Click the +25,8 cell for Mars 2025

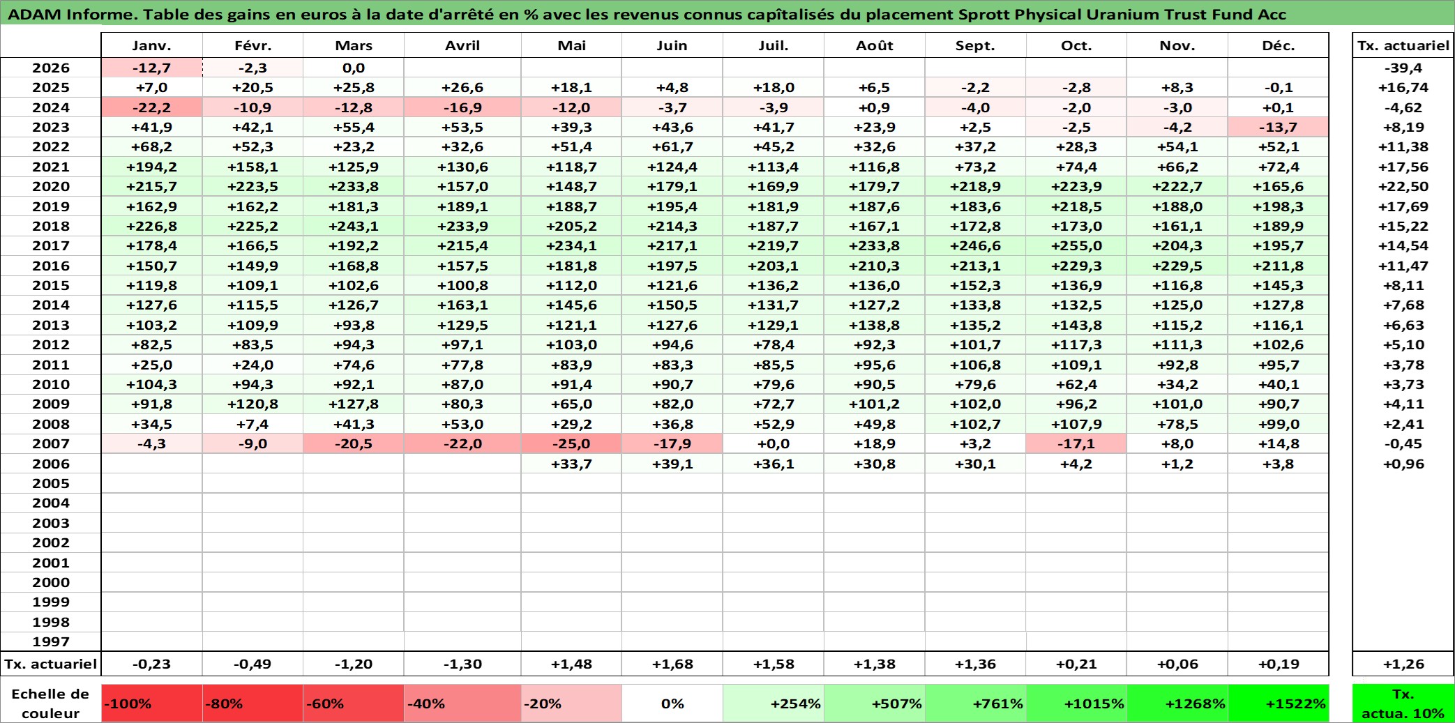pyautogui.click(x=354, y=87)
